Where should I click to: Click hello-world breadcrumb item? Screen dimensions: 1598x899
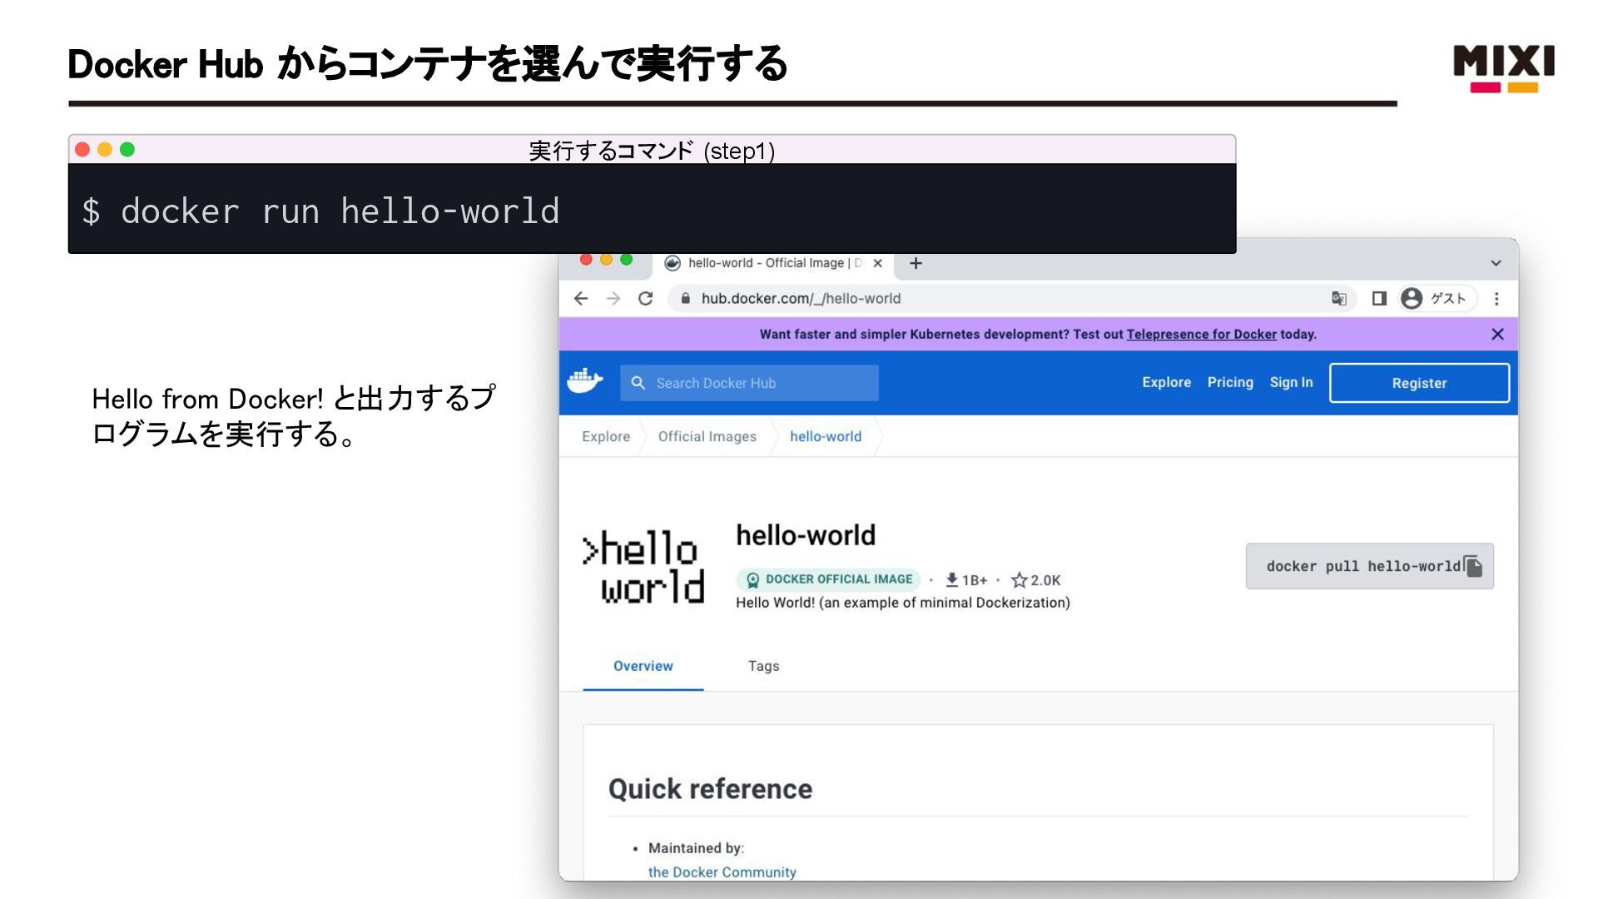[x=826, y=436]
